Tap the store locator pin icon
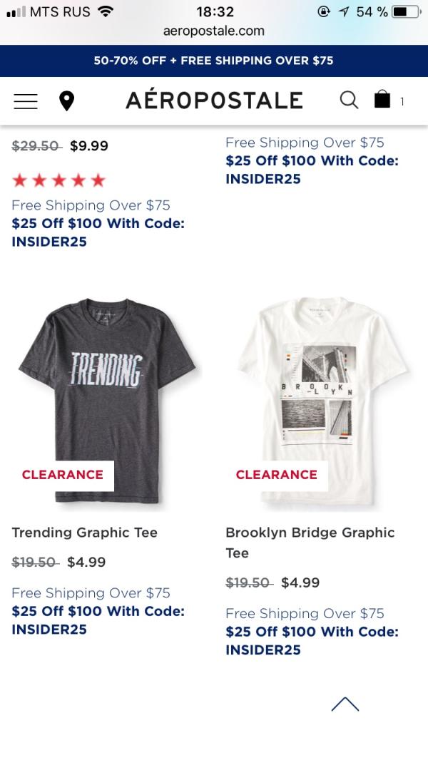The width and height of the screenshot is (428, 760). tap(66, 101)
